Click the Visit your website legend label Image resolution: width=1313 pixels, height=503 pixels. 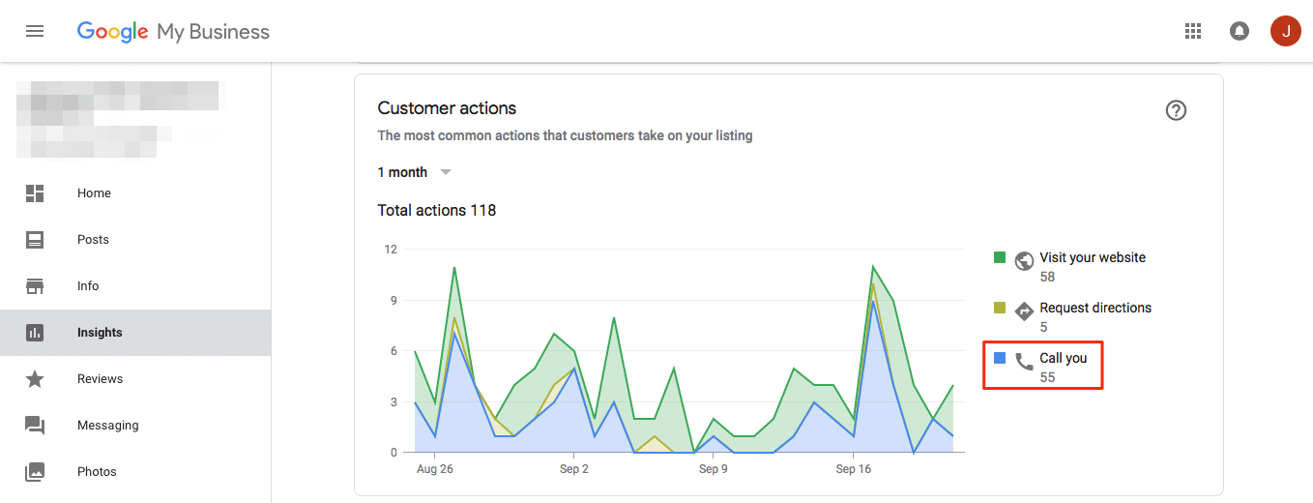(1093, 258)
